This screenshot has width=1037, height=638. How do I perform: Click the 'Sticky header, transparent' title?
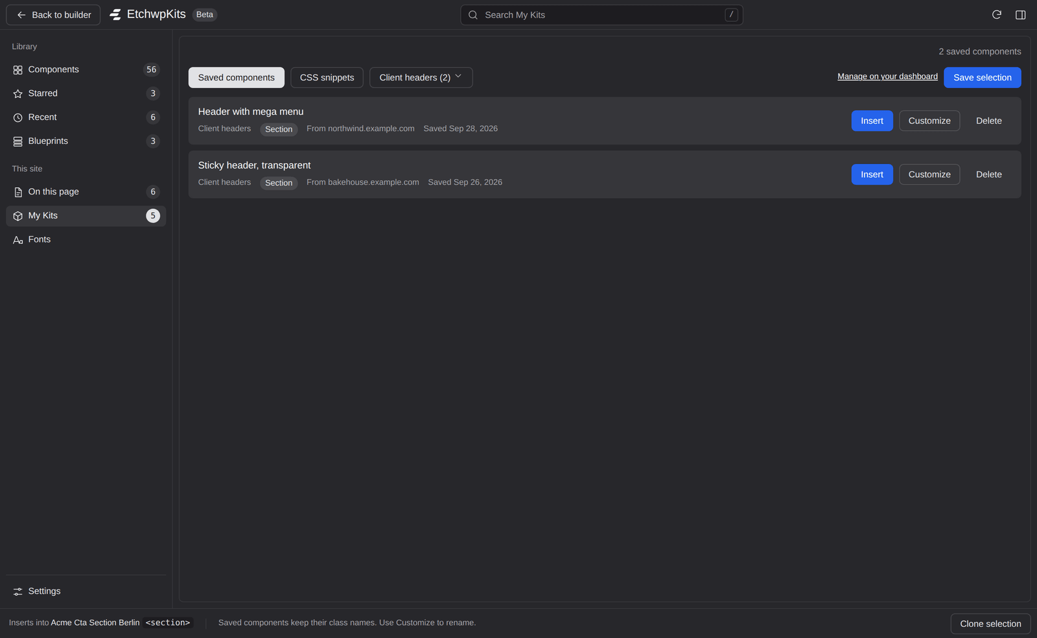point(254,165)
